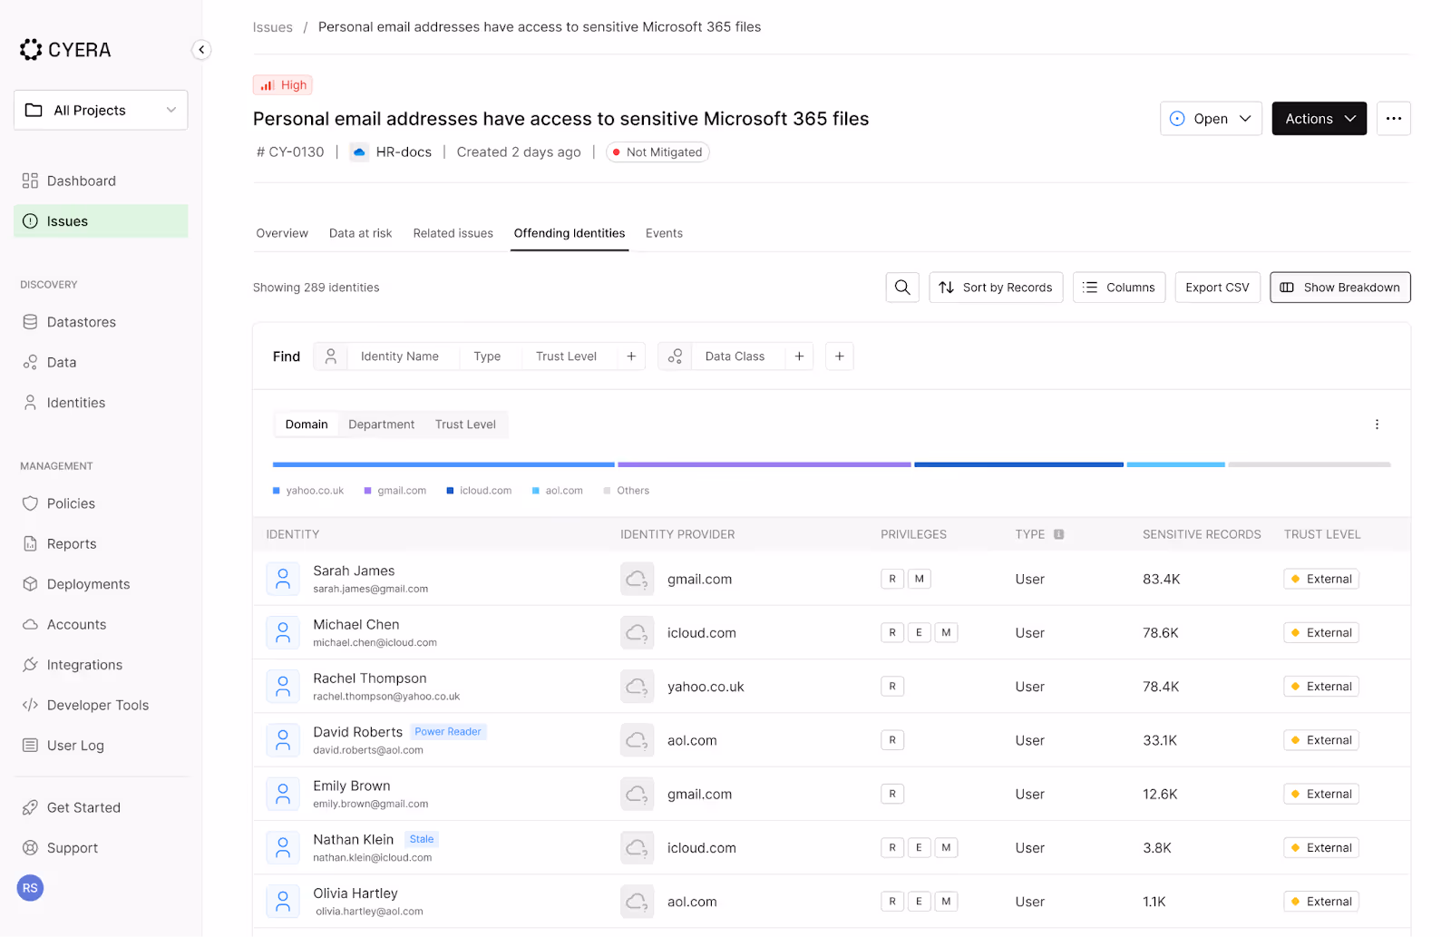
Task: Switch to the Related issues tab
Action: click(x=453, y=233)
